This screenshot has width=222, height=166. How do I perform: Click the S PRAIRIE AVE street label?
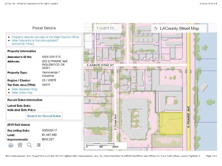188,117
